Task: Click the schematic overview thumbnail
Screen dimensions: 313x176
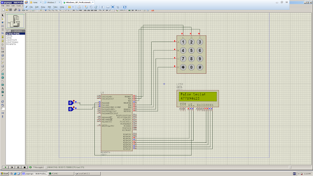Action: [x=15, y=21]
